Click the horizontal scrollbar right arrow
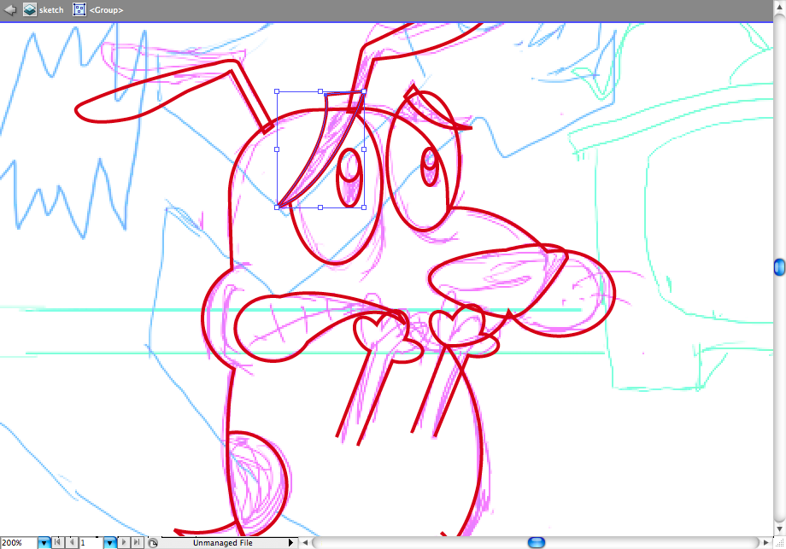This screenshot has height=549, width=786. pyautogui.click(x=766, y=542)
